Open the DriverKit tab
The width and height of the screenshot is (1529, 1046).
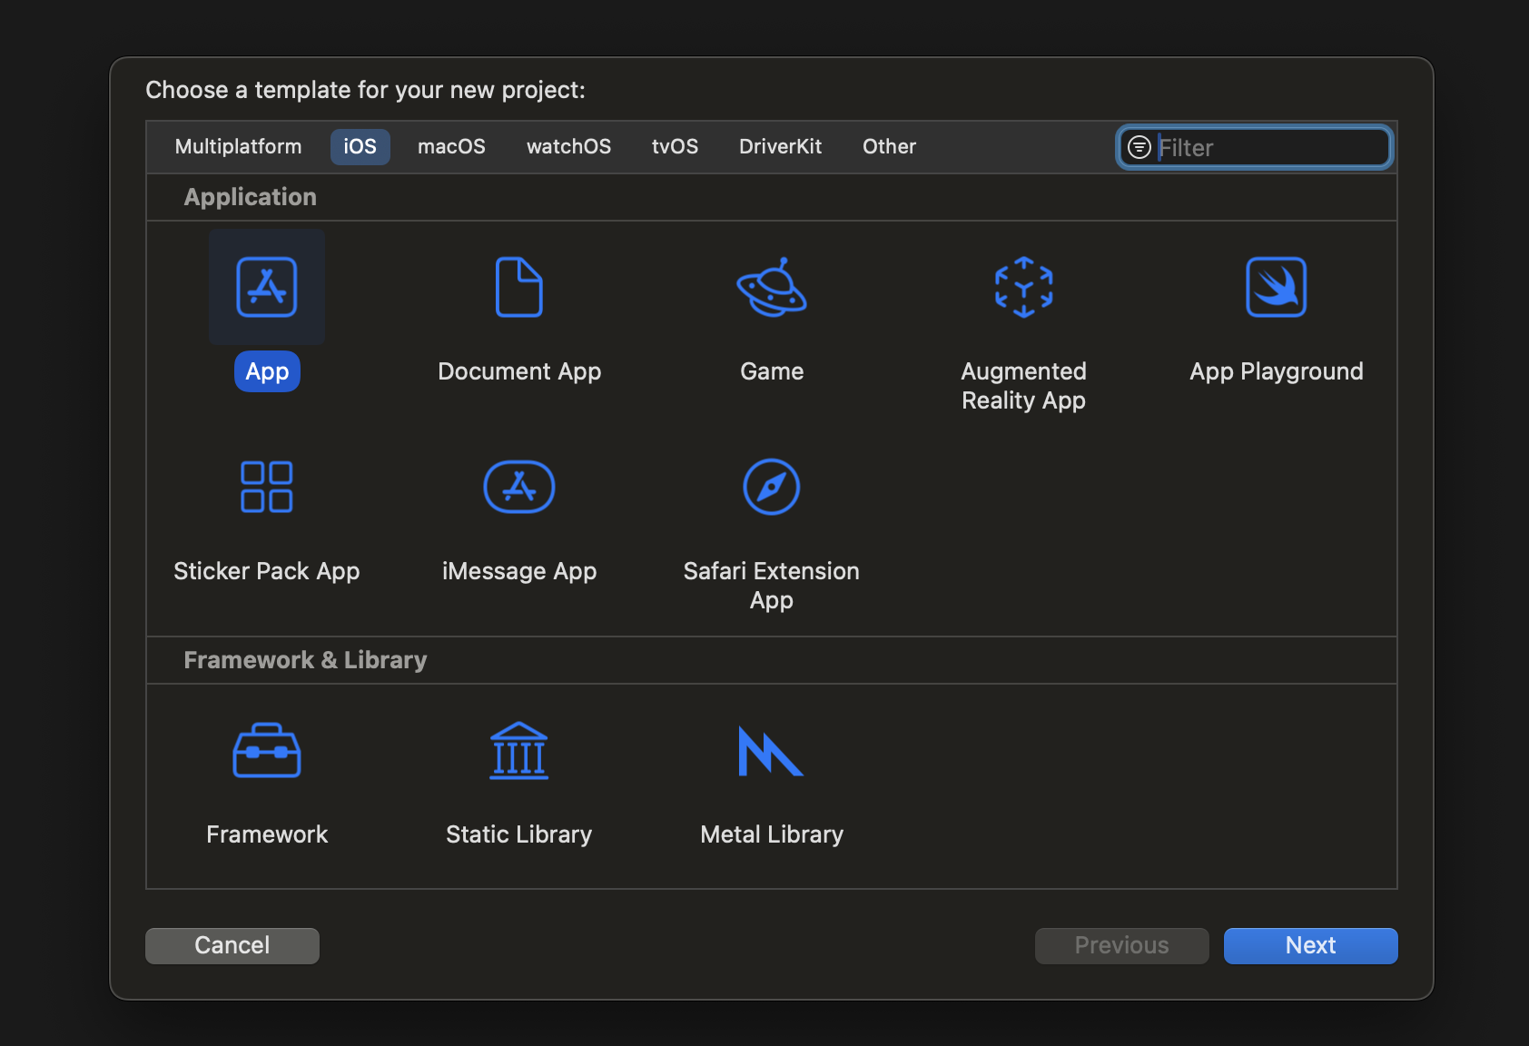click(x=781, y=146)
